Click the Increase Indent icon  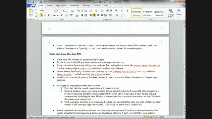pos(111,11)
